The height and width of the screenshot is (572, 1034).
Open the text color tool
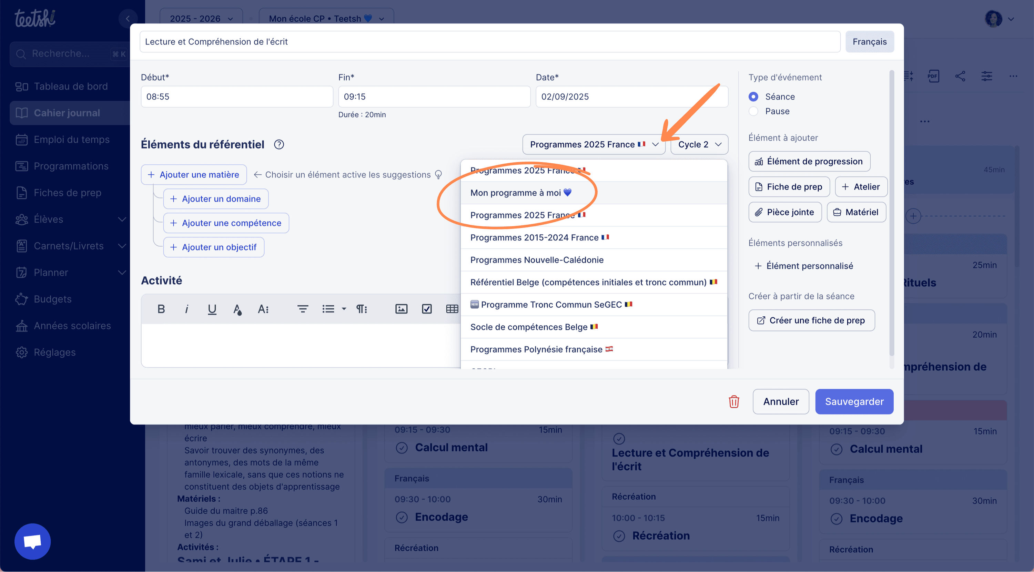[237, 309]
